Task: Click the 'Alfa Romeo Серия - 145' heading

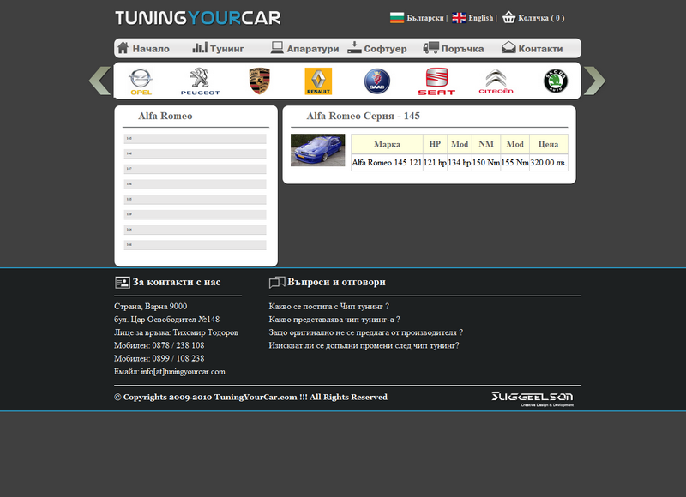Action: pos(363,116)
